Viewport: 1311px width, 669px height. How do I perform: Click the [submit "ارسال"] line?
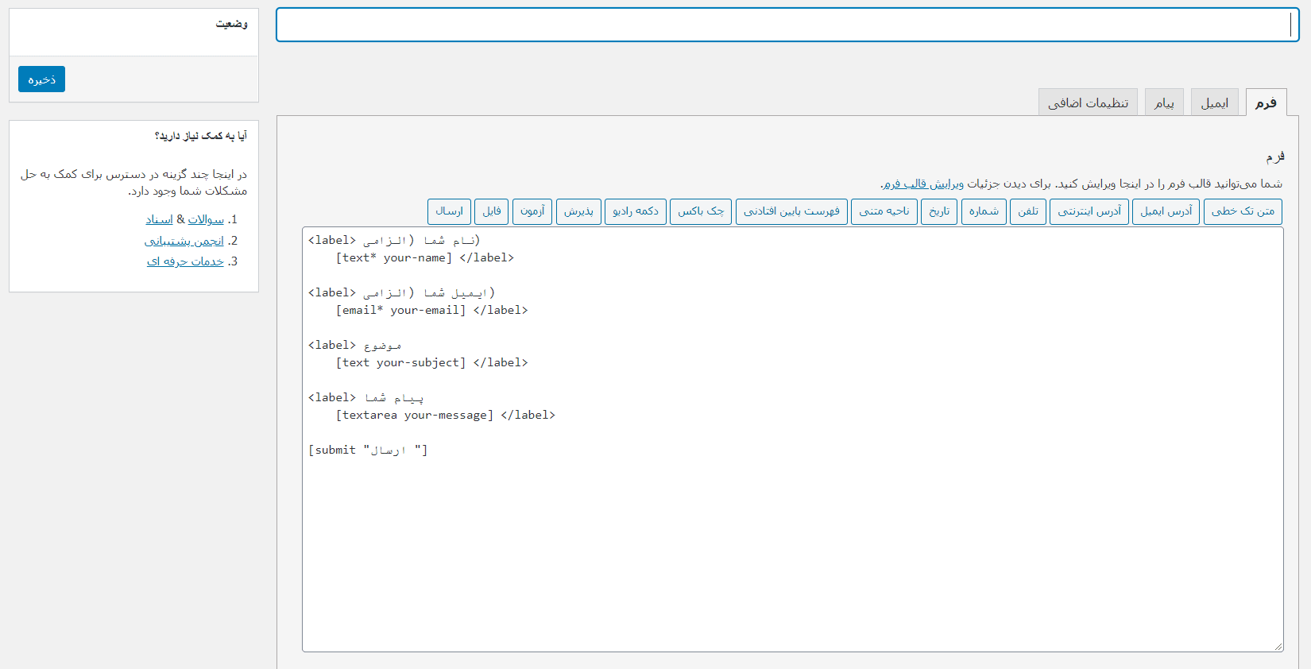368,450
